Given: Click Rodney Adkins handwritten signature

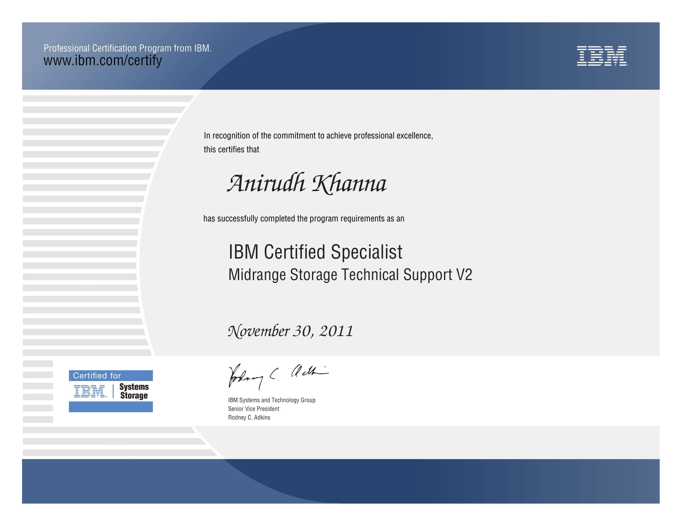Looking at the screenshot, I should click(x=277, y=376).
